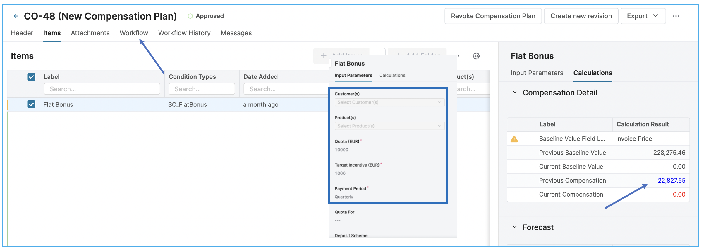Image resolution: width=704 pixels, height=252 pixels.
Task: Click the warning triangle on Baseline Value row
Action: [x=514, y=139]
